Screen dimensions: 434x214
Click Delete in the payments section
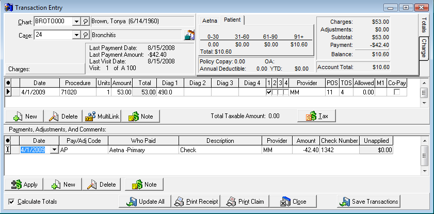(x=101, y=185)
